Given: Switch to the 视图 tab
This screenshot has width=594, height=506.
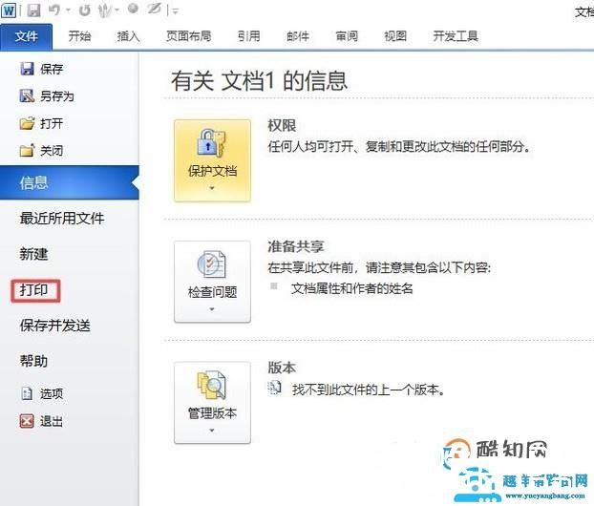Looking at the screenshot, I should click(x=395, y=36).
